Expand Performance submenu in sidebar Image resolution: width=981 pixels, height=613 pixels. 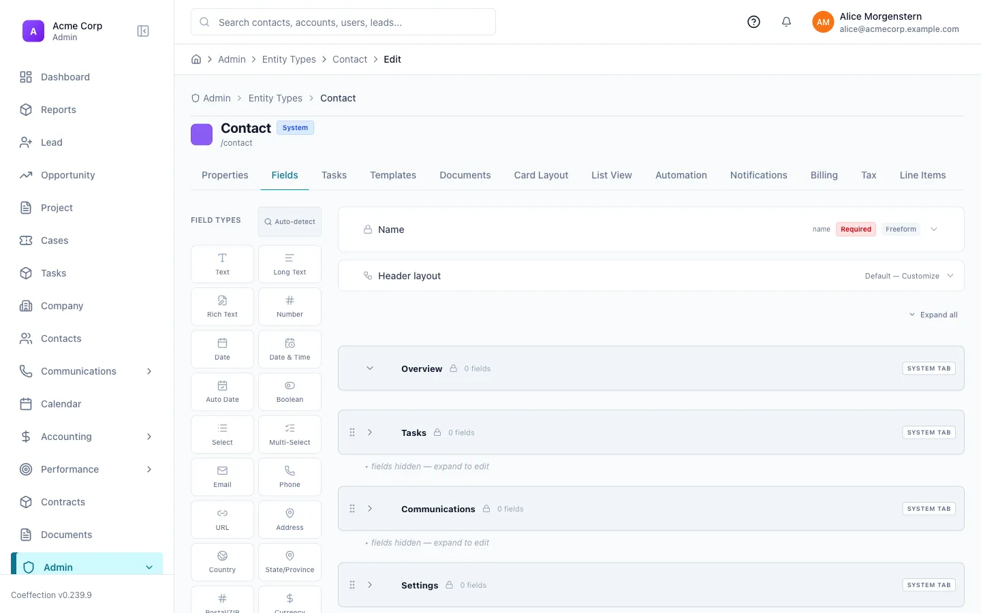pyautogui.click(x=149, y=469)
